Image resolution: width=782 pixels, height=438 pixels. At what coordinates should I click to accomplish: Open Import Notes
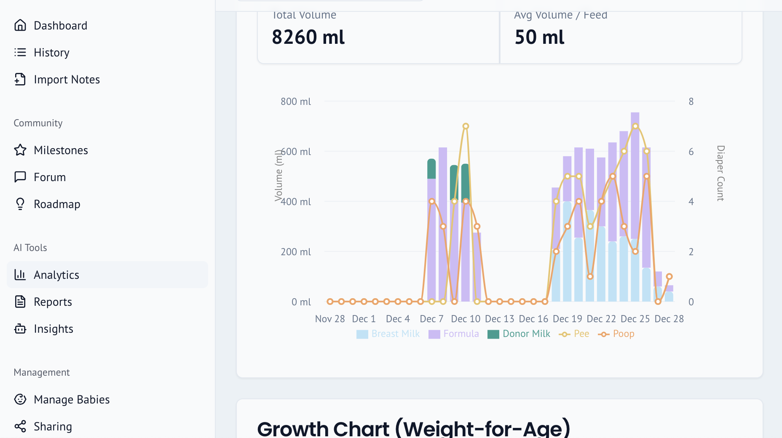click(107, 79)
